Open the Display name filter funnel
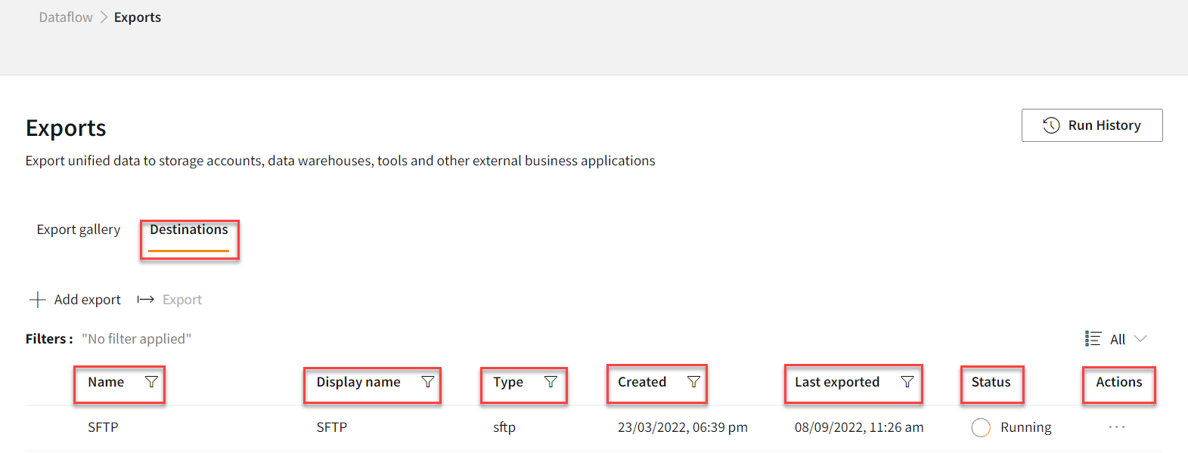 pos(427,382)
